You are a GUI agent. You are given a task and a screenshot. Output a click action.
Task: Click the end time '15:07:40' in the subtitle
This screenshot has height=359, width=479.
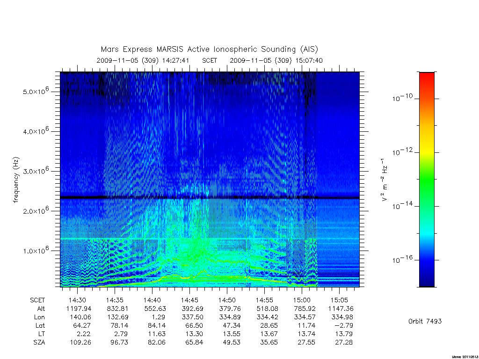pyautogui.click(x=309, y=60)
